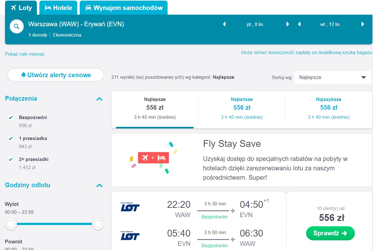Click 1 dorosły passenger text

(38, 35)
